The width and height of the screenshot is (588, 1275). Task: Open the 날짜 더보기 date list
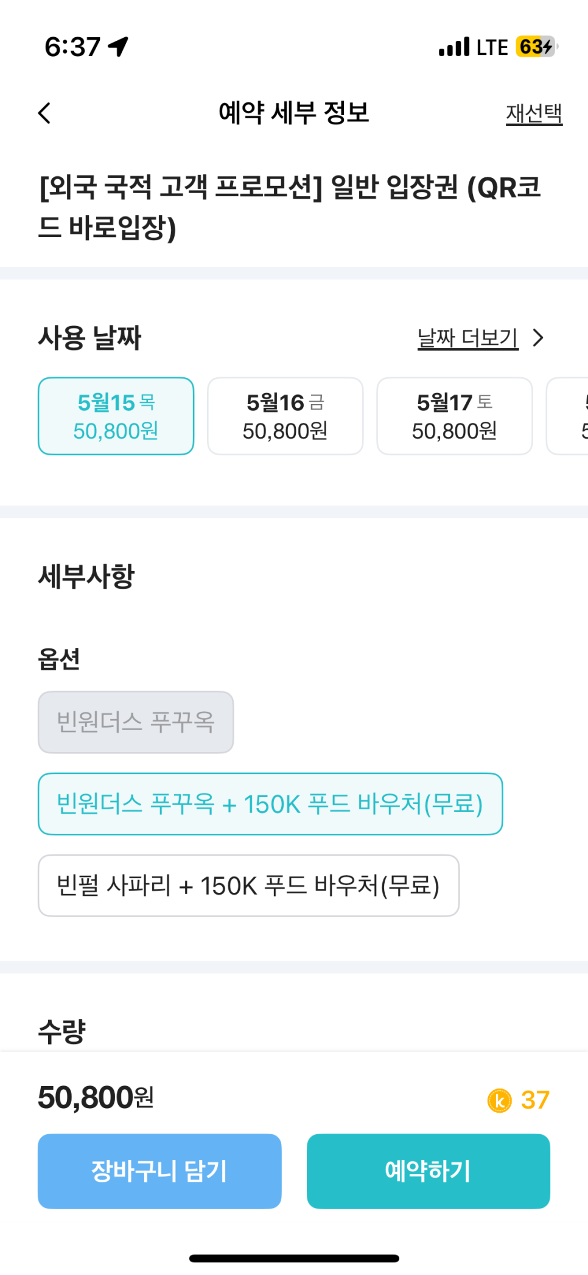pos(467,338)
